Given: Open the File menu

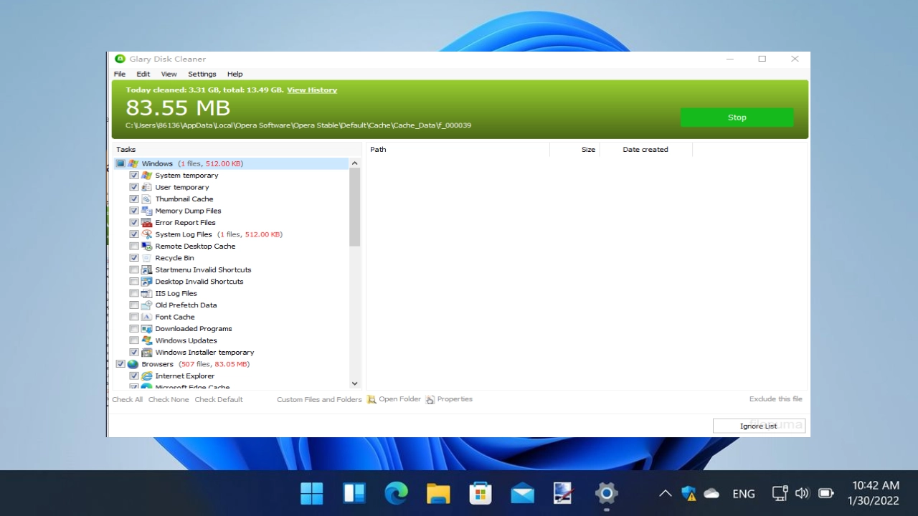Looking at the screenshot, I should click(120, 74).
